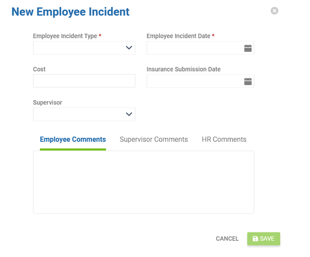Image resolution: width=310 pixels, height=257 pixels.
Task: Switch to the HR Comments tab
Action: (x=224, y=139)
